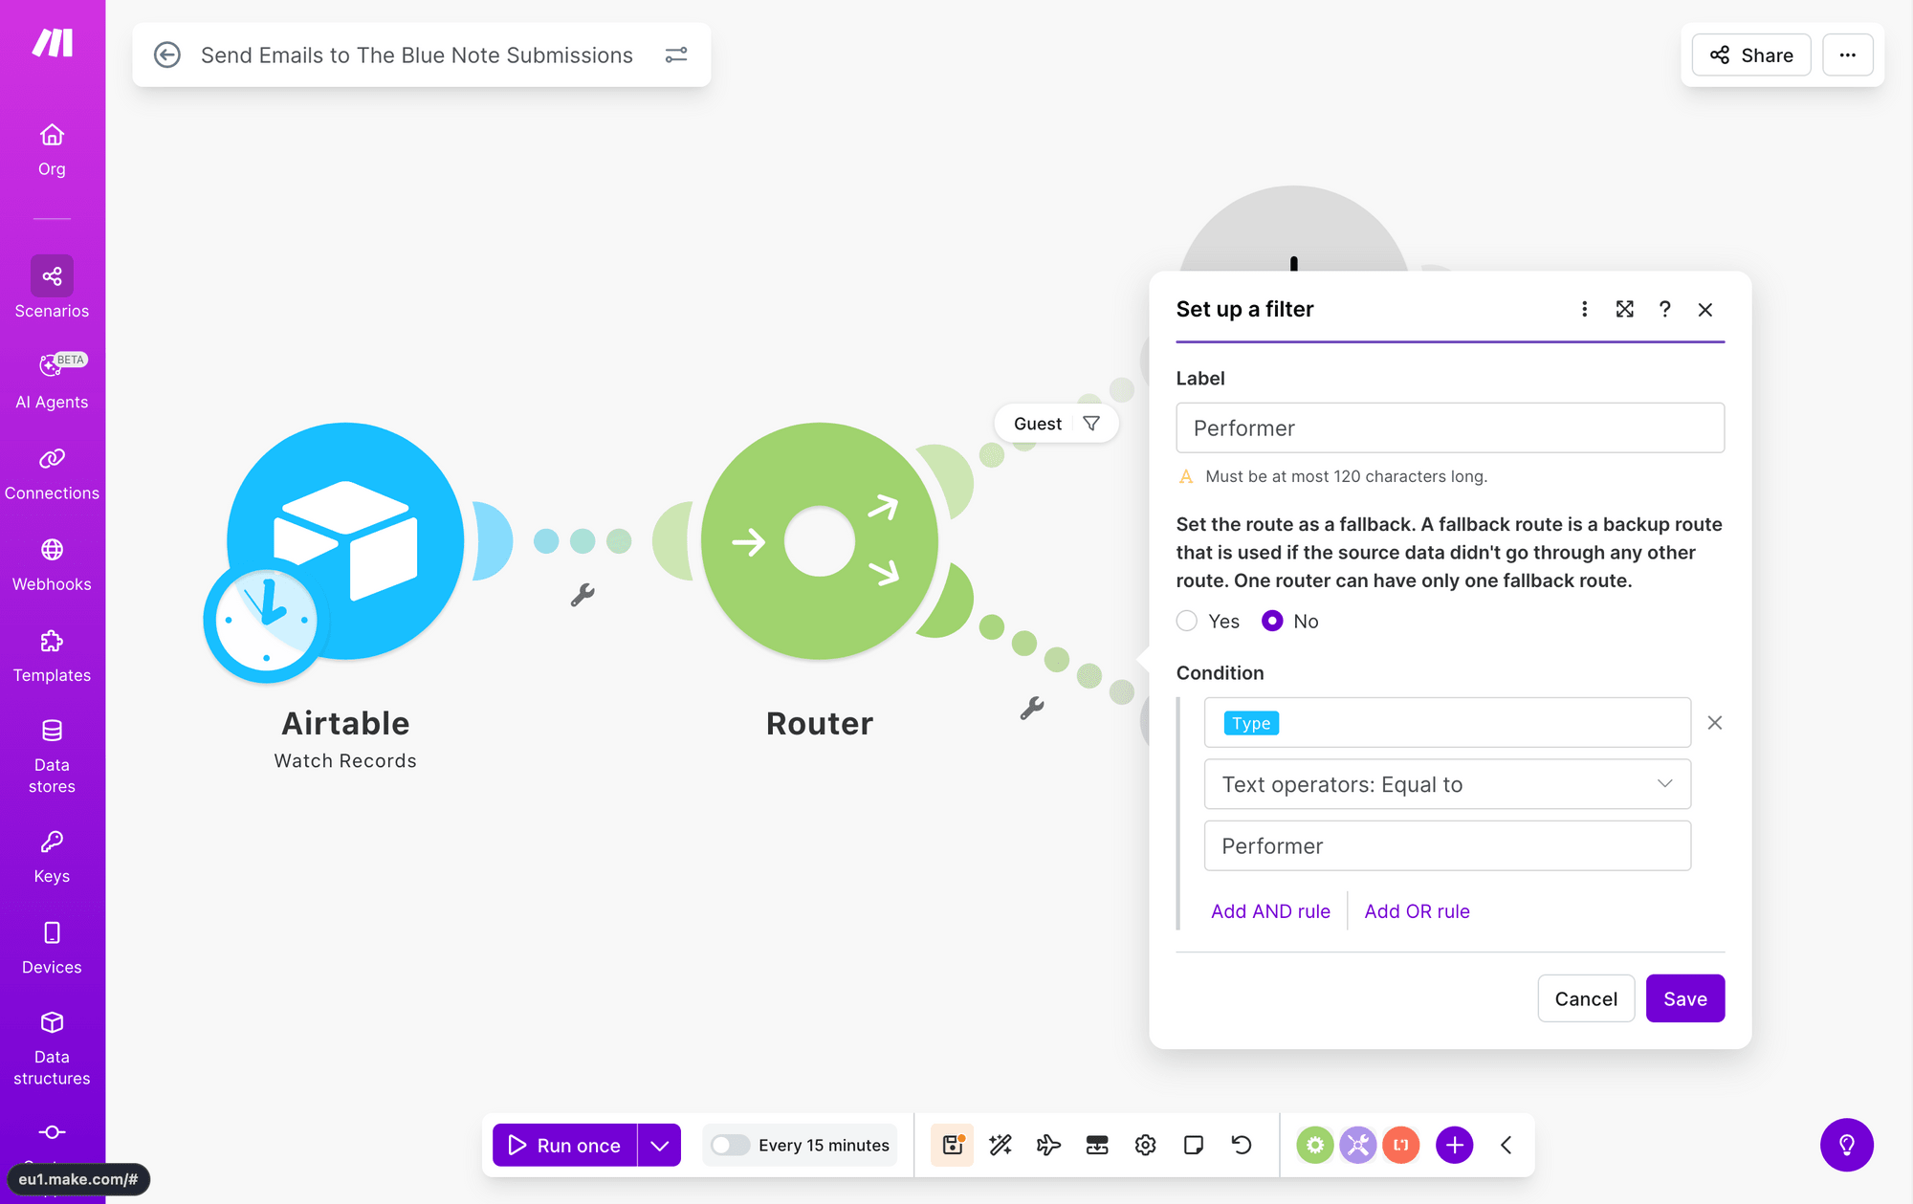Click the filter funnel on Guest route
Image resolution: width=1913 pixels, height=1204 pixels.
point(1091,424)
